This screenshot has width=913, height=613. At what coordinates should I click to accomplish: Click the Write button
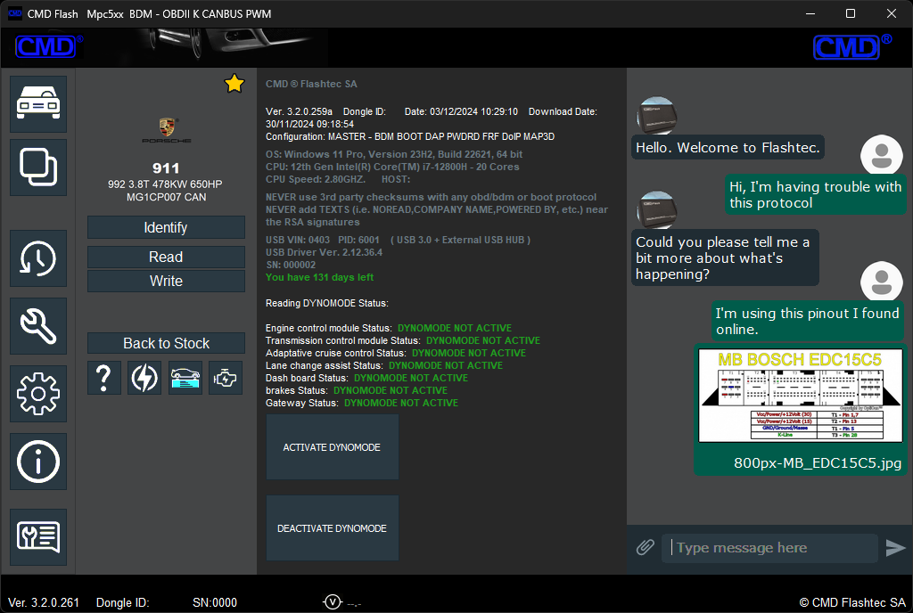[x=166, y=282]
